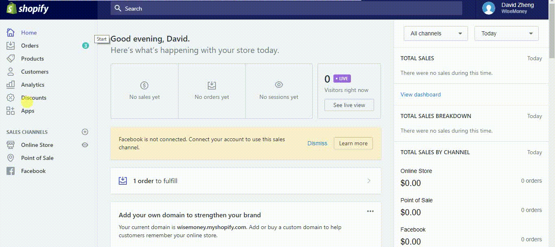Open the All channels dropdown
Viewport: 555px width, 247px height.
(x=436, y=33)
